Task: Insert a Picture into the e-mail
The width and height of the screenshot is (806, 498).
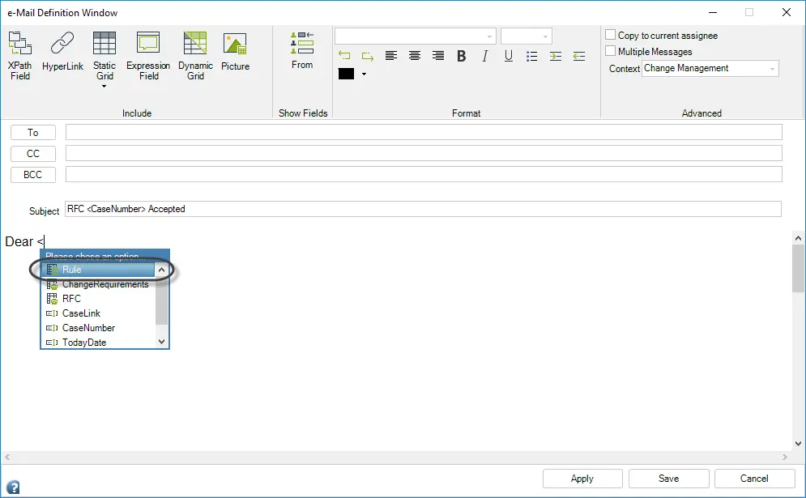Action: tap(236, 51)
